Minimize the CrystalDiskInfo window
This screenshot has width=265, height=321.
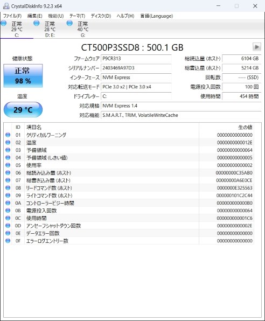tap(219, 6)
